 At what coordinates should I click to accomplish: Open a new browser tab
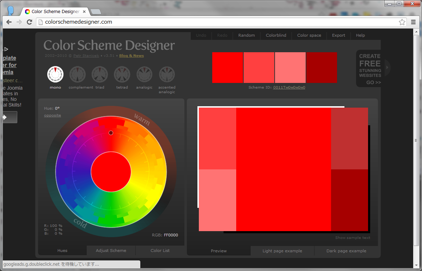[96, 12]
